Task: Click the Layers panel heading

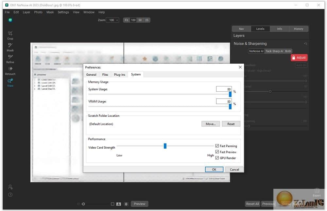Action: 239,36
